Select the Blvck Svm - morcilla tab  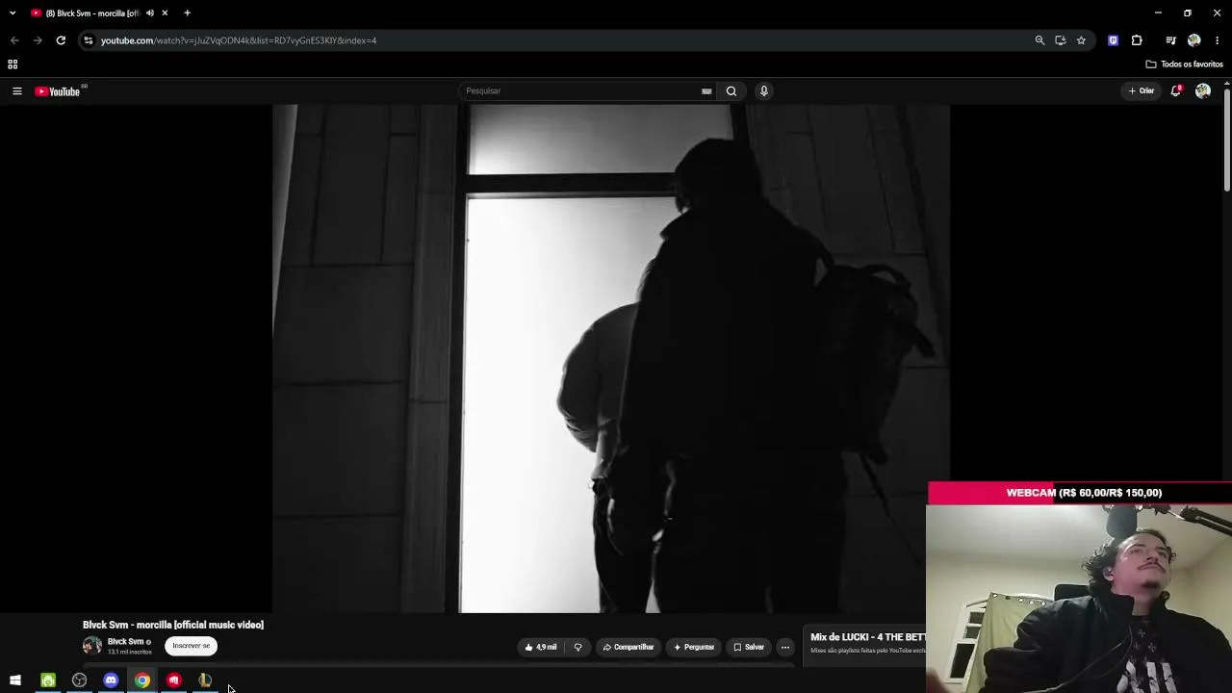[98, 13]
